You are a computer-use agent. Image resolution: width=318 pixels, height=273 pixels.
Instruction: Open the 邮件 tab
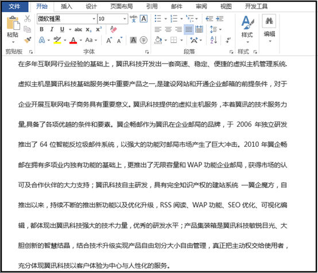click(x=177, y=7)
